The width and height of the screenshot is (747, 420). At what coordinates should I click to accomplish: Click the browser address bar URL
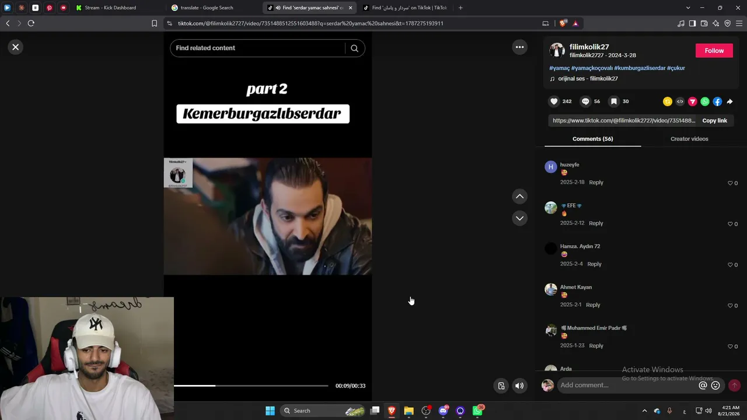click(x=310, y=23)
